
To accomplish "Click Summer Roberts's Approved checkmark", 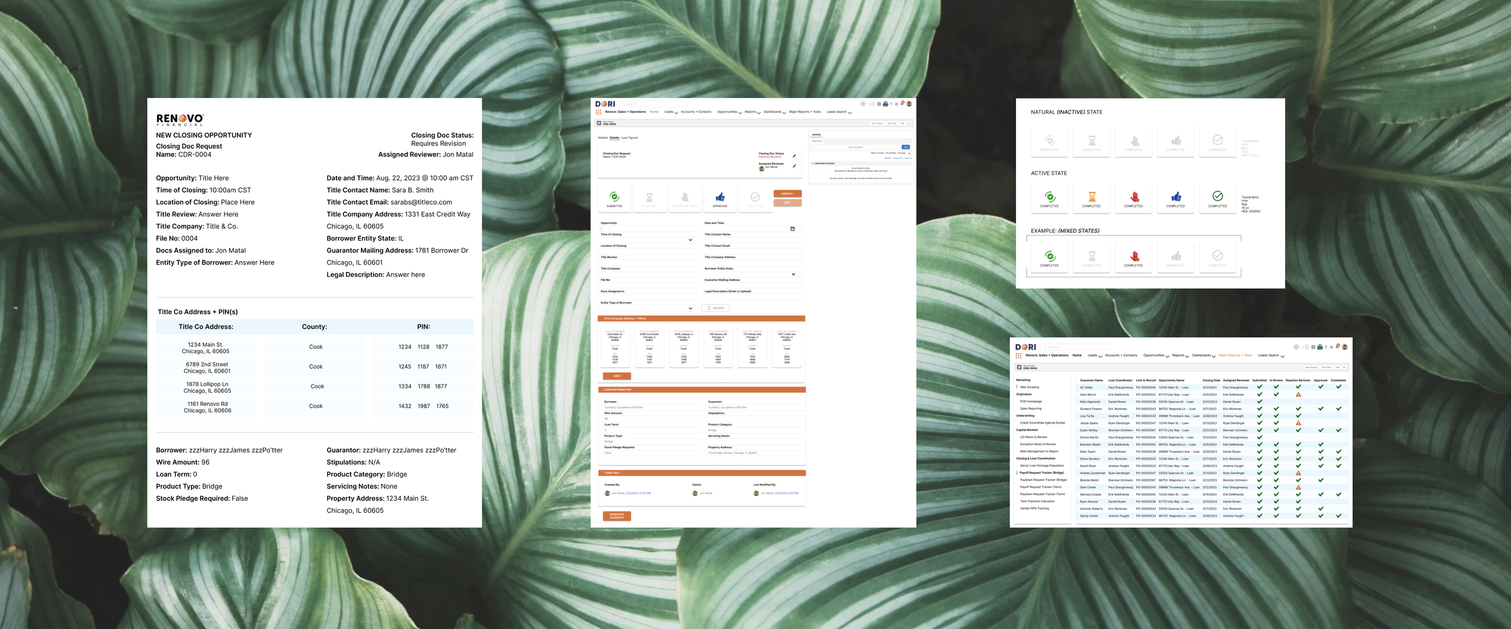I will coord(1321,508).
